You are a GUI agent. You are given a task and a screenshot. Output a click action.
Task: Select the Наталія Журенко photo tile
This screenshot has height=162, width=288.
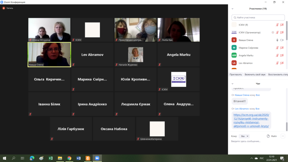tap(136, 55)
